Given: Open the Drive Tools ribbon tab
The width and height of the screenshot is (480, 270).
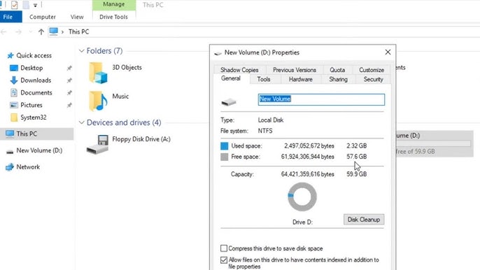Looking at the screenshot, I should pyautogui.click(x=113, y=17).
